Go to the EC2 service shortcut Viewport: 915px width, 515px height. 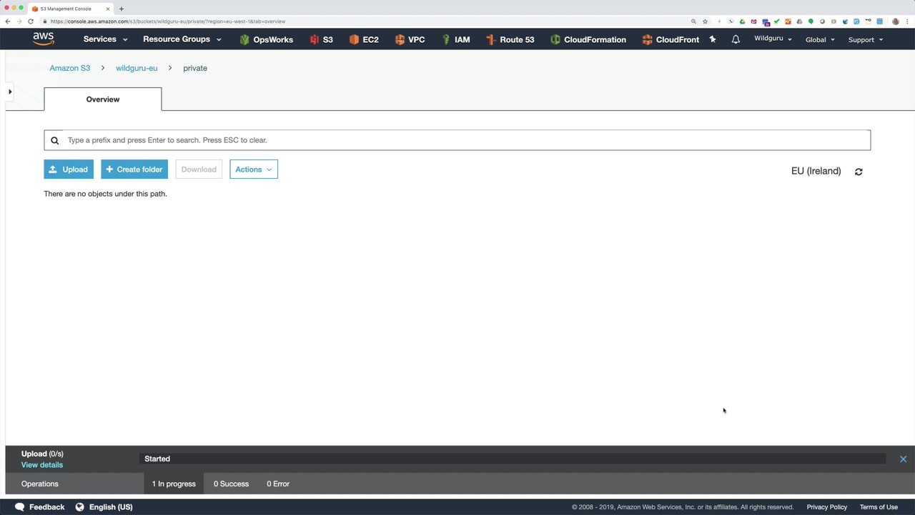(364, 39)
